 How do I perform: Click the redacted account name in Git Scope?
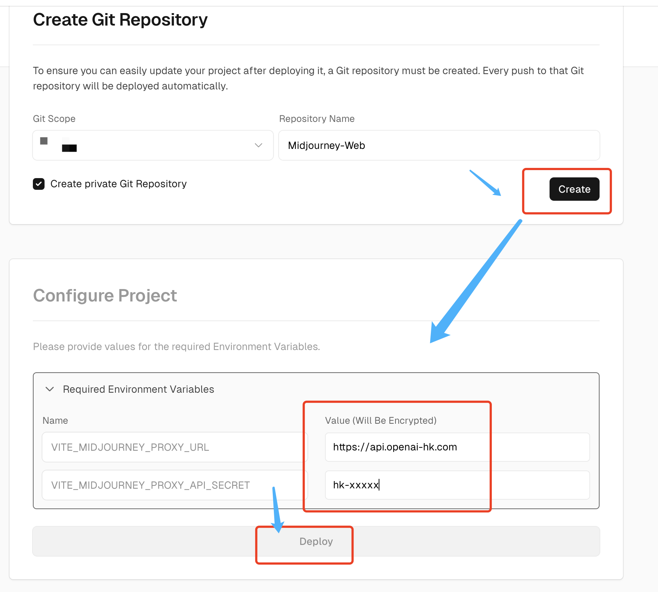(x=69, y=147)
